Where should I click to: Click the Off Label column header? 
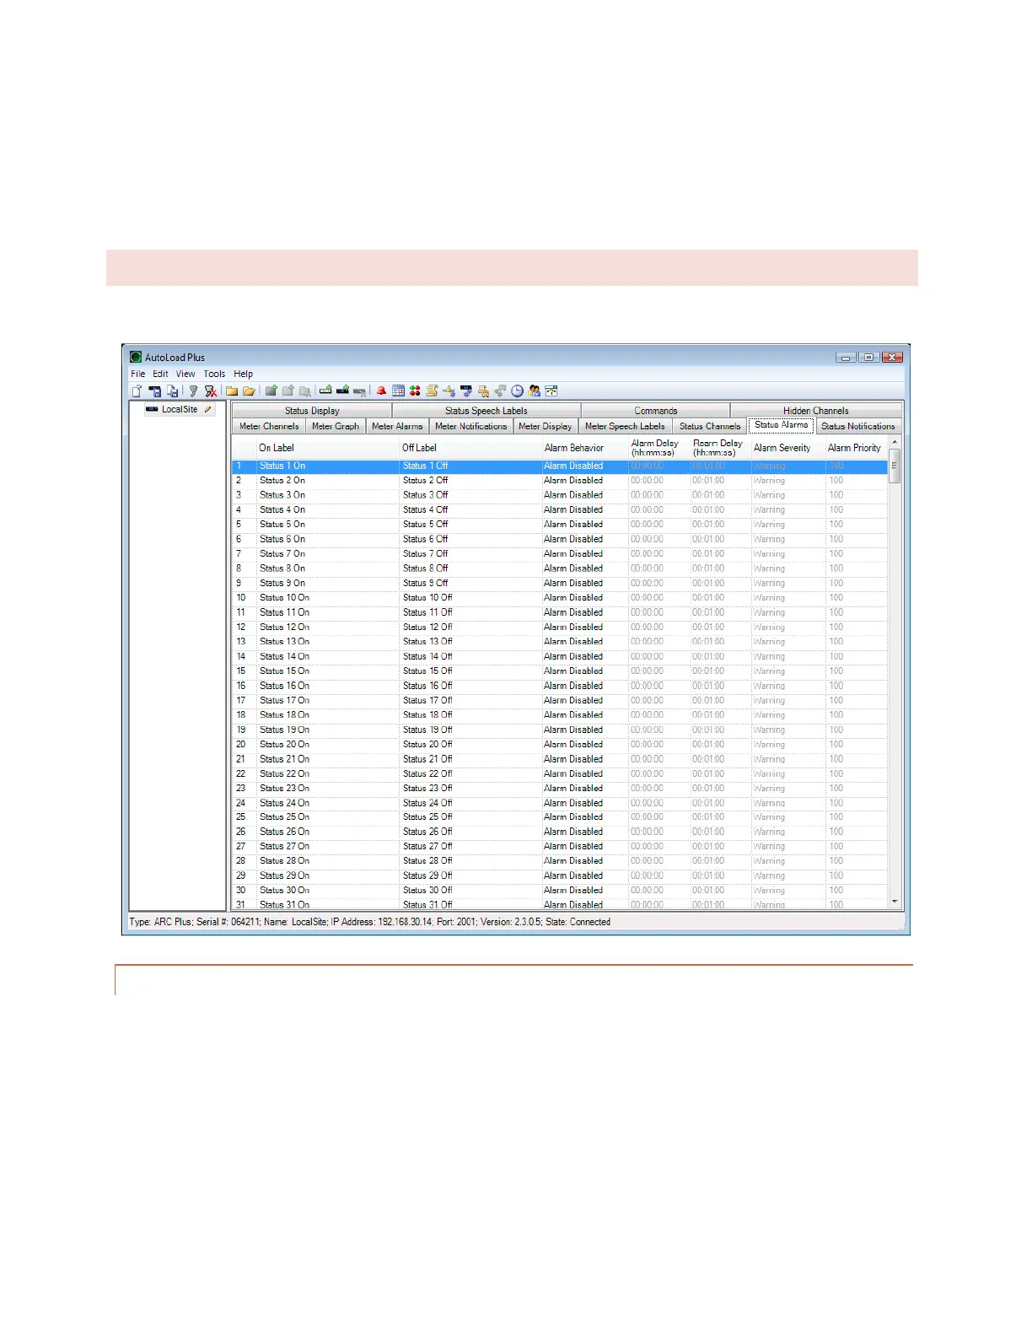pyautogui.click(x=470, y=448)
